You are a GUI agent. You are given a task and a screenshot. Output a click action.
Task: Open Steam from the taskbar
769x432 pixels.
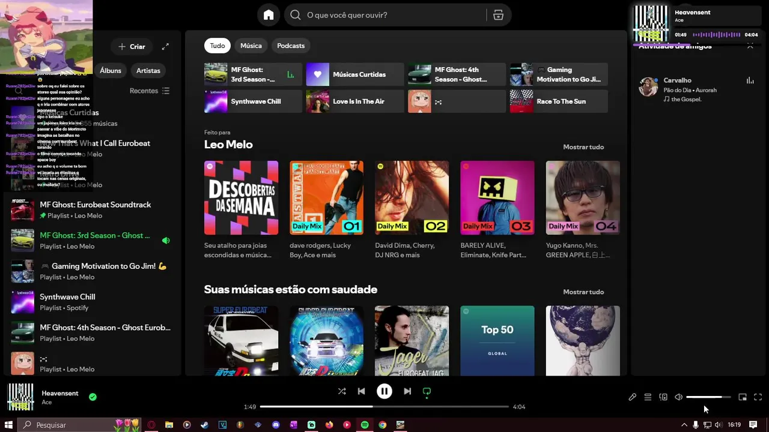point(205,425)
